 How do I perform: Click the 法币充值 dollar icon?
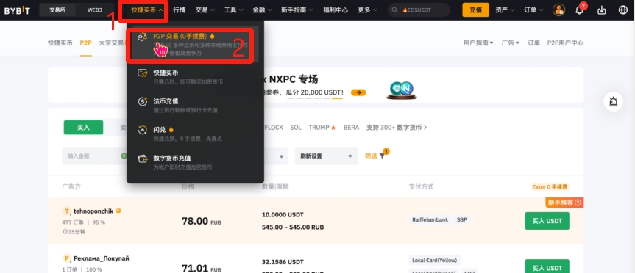click(x=142, y=101)
